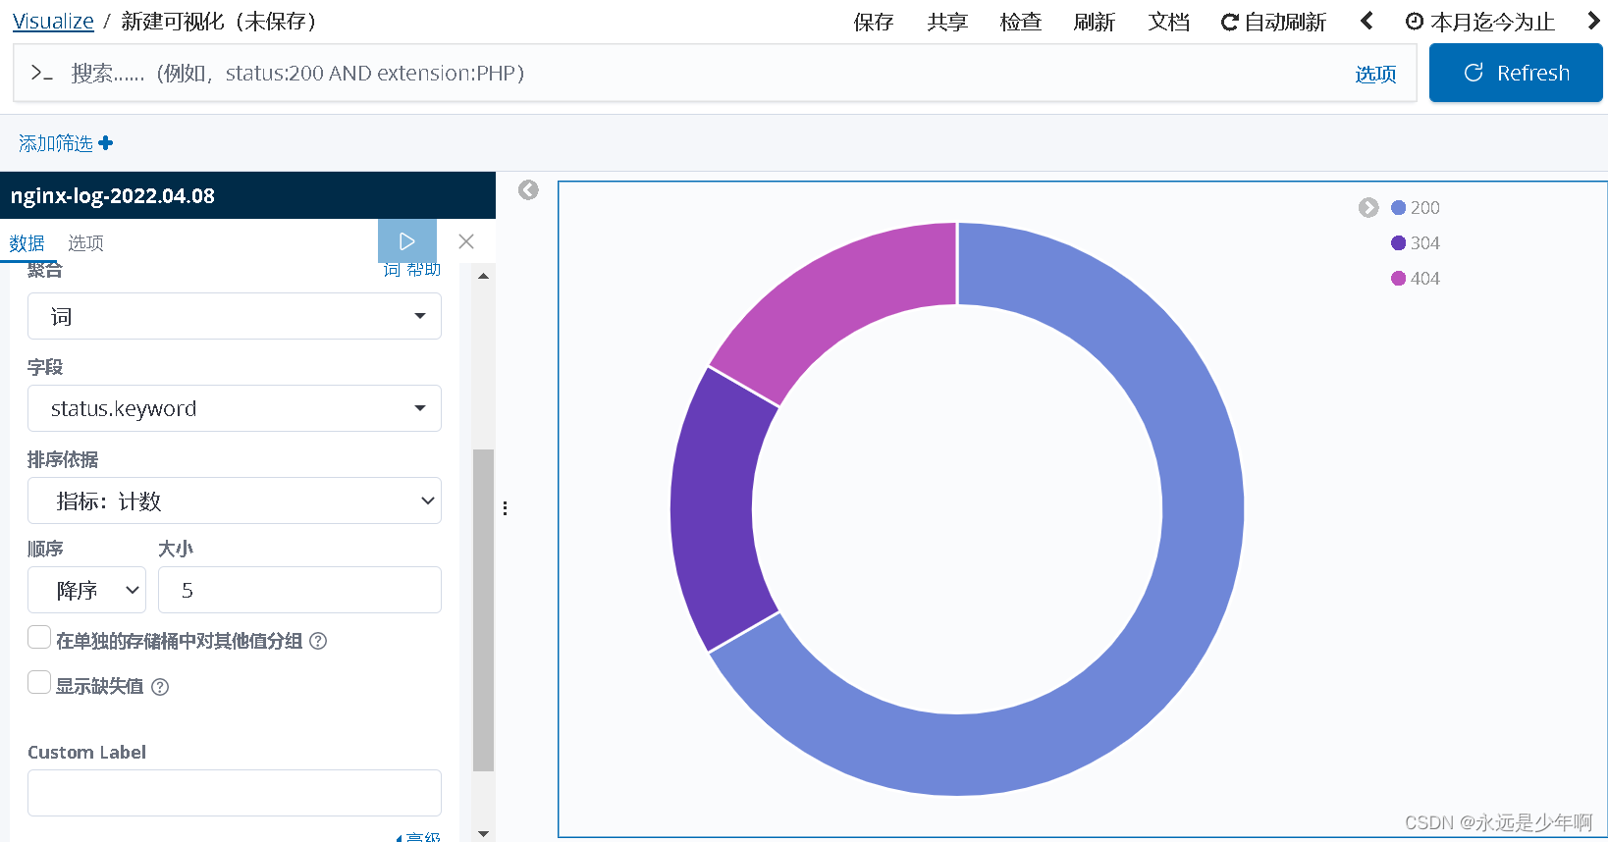Click legend color dot for 304
The width and height of the screenshot is (1608, 842).
[1398, 243]
